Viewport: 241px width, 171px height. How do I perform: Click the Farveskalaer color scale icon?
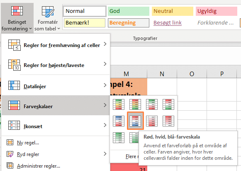click(x=14, y=105)
